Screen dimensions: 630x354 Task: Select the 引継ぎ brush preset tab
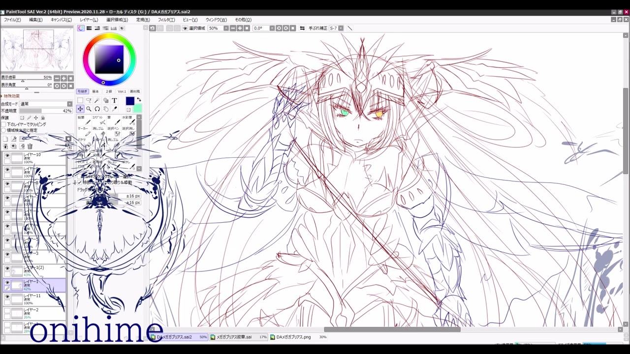pyautogui.click(x=82, y=91)
